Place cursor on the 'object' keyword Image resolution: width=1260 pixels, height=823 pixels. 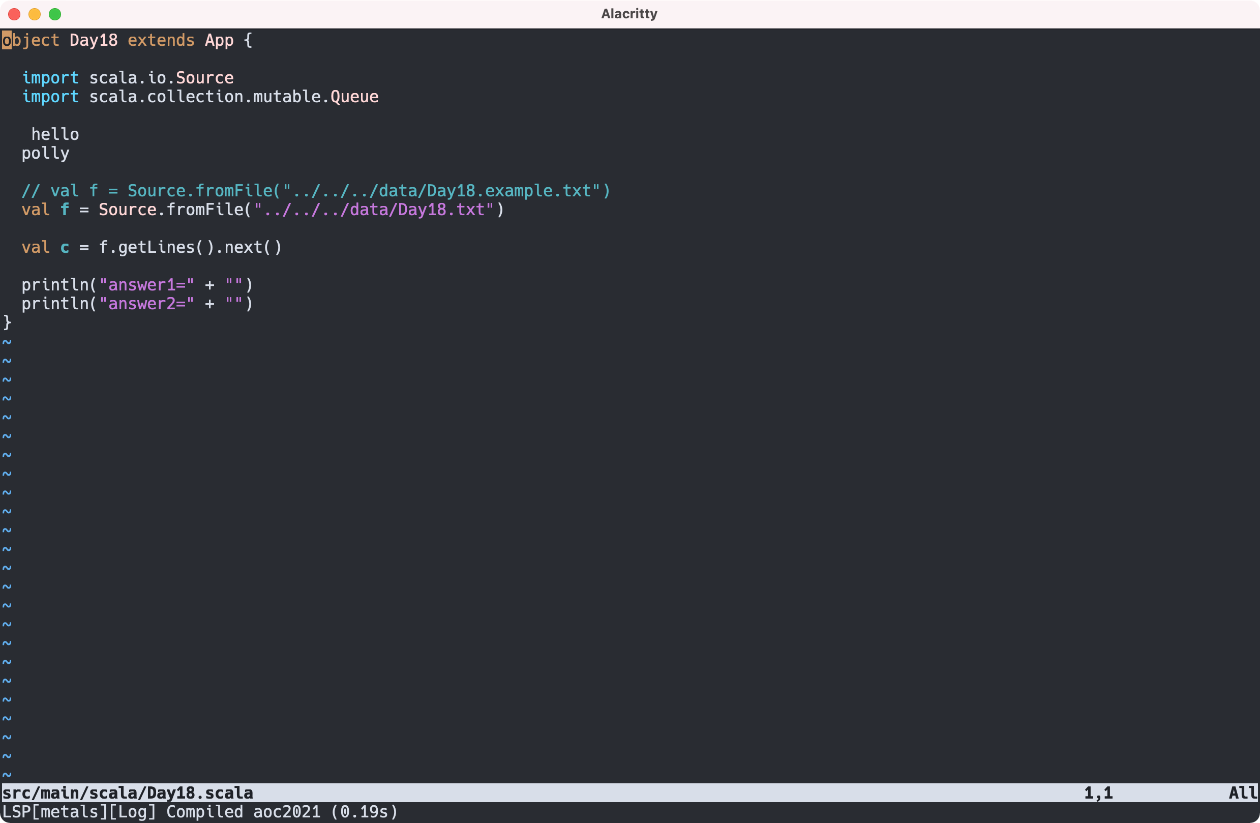tap(31, 40)
